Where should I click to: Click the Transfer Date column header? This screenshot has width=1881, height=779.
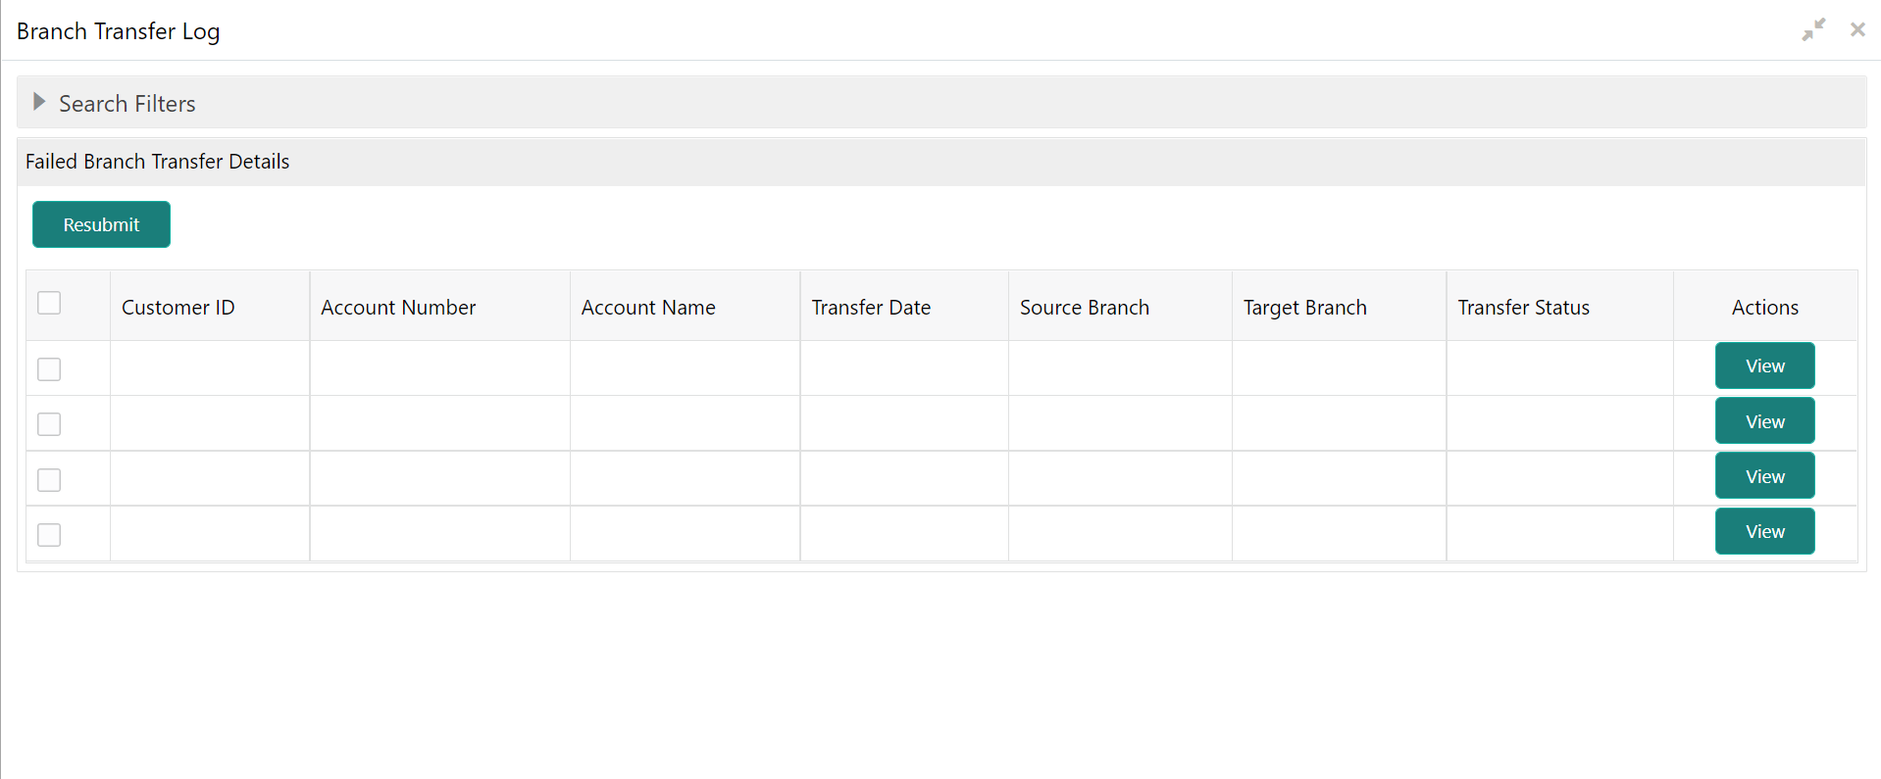tap(871, 308)
